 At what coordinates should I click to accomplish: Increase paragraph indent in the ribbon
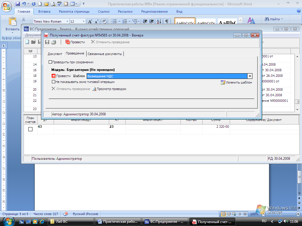coord(151,21)
